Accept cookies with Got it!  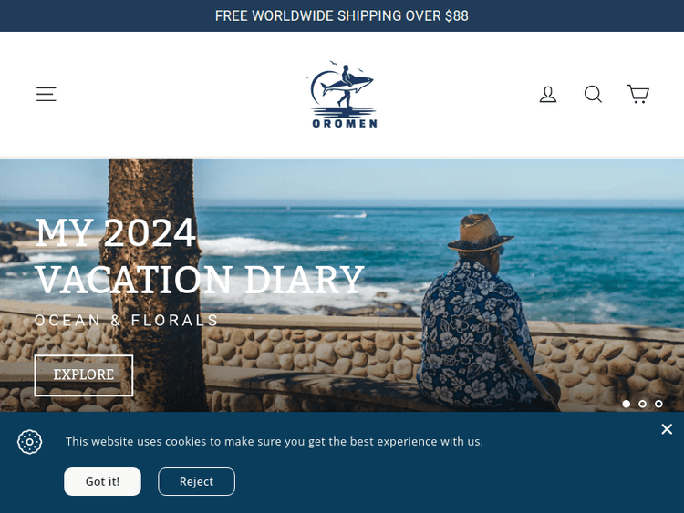pyautogui.click(x=102, y=482)
